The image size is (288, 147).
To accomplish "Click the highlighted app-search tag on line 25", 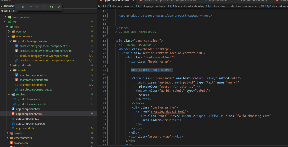I will click(152, 70).
